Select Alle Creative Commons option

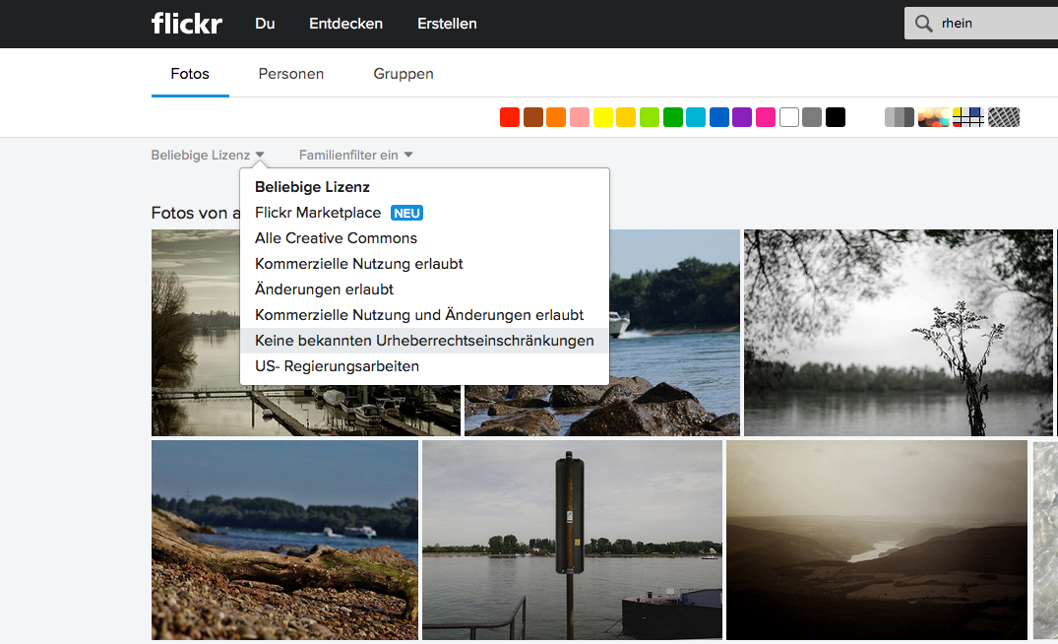point(425,238)
